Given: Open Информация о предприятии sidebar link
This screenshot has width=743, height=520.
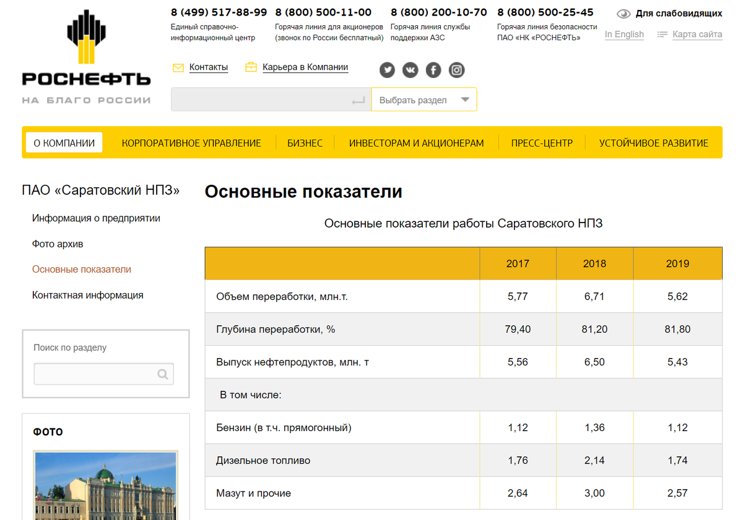Looking at the screenshot, I should tap(96, 218).
